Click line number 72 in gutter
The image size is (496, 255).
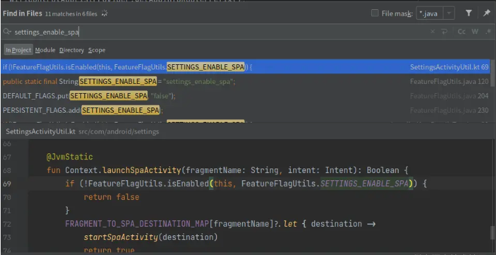7,224
